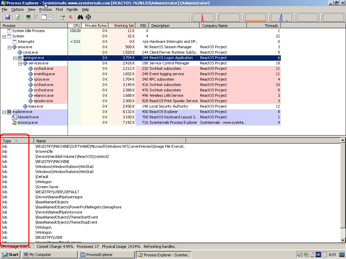346x259 pixels.
Task: Open the File menu
Action: click(x=4, y=9)
